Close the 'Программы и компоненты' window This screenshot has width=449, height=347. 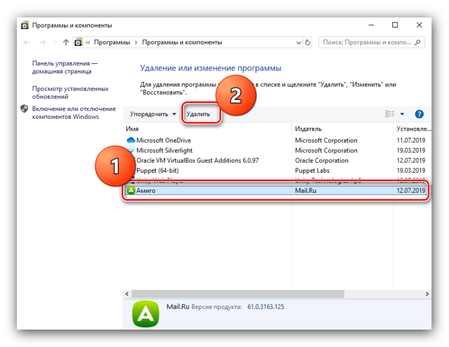[419, 25]
